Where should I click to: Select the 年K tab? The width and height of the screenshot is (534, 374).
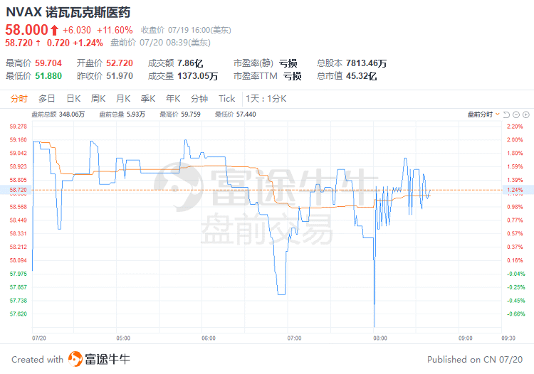[173, 99]
